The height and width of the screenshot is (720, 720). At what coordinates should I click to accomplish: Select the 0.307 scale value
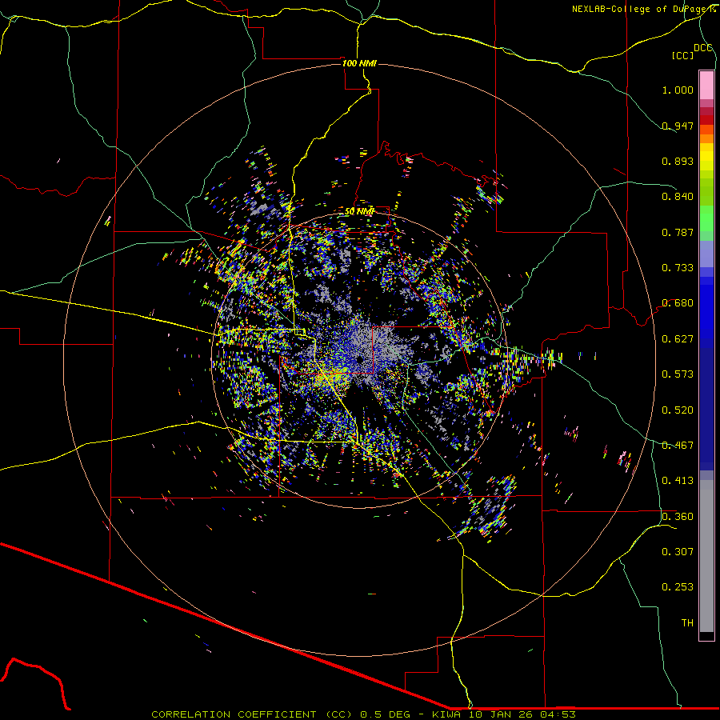click(x=678, y=552)
